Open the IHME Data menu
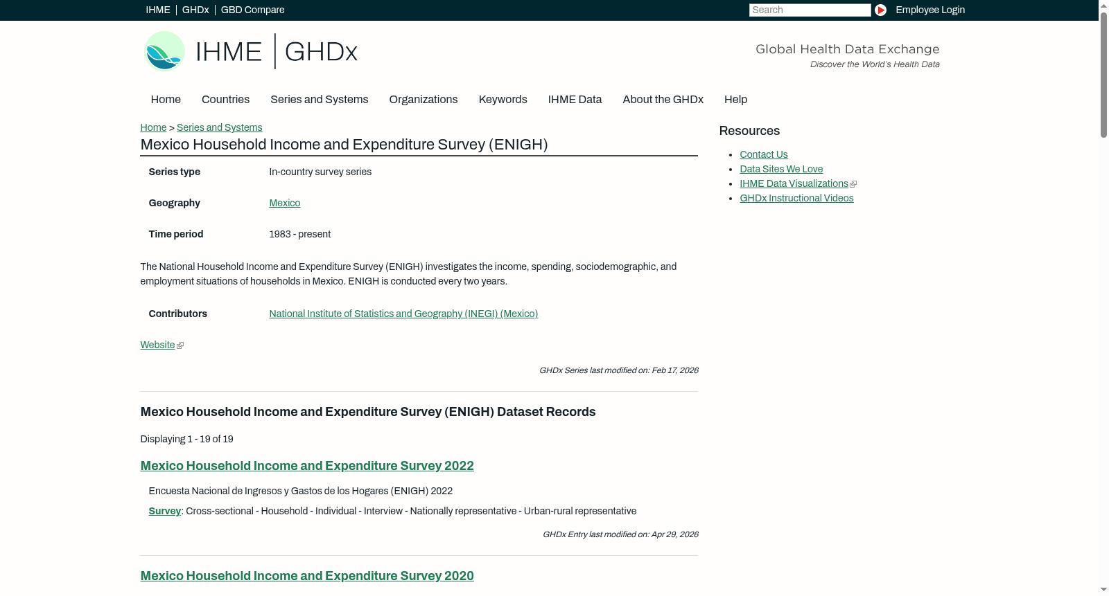 point(575,100)
